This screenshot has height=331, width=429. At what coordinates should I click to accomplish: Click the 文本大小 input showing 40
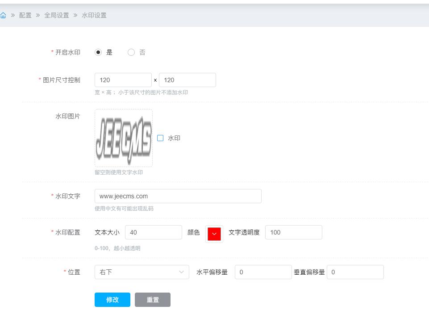154,232
